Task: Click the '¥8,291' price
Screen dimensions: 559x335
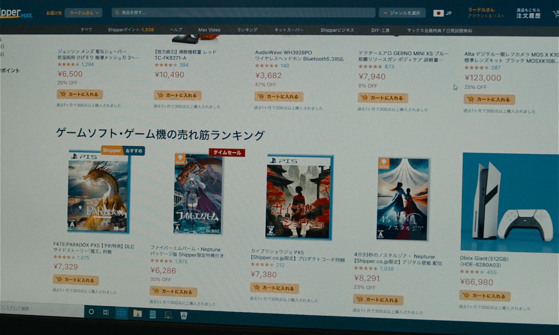Action: click(367, 278)
